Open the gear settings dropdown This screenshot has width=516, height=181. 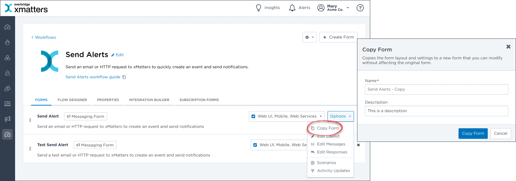(310, 37)
